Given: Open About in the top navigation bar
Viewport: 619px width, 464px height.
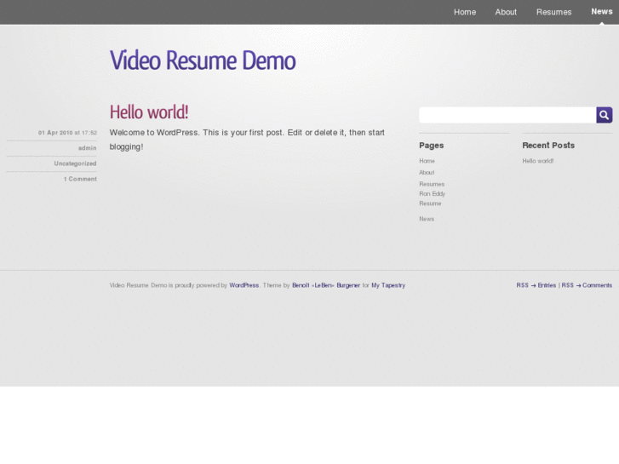Looking at the screenshot, I should [x=506, y=12].
